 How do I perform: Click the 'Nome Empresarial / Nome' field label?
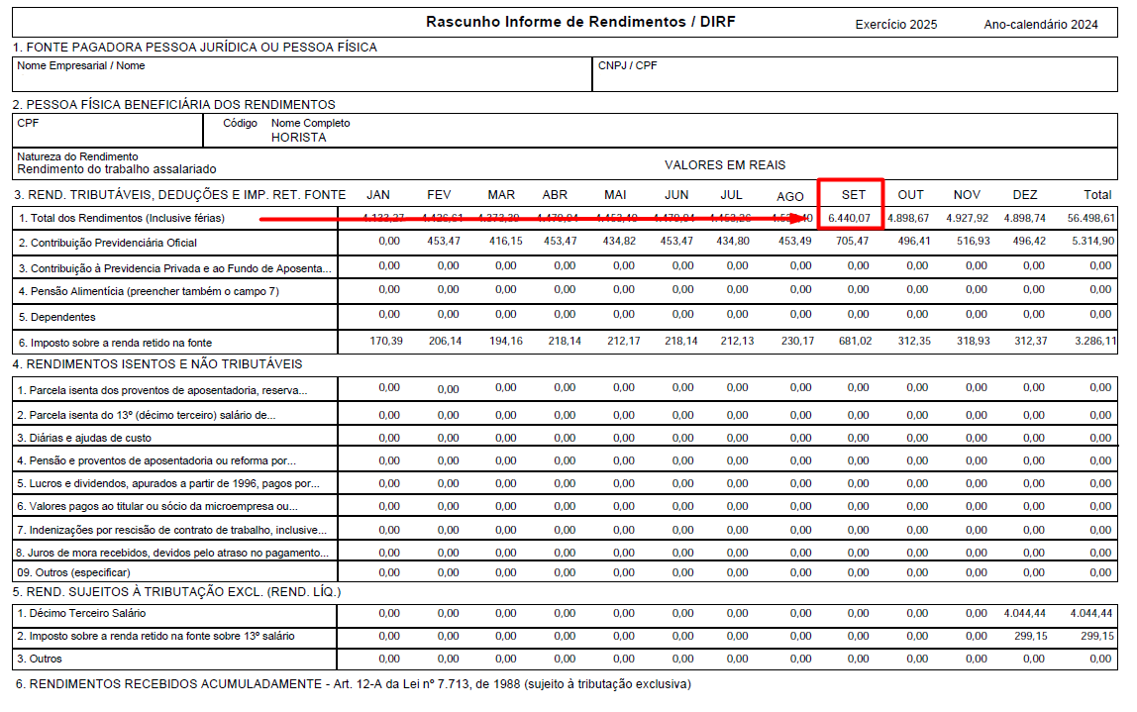(80, 65)
